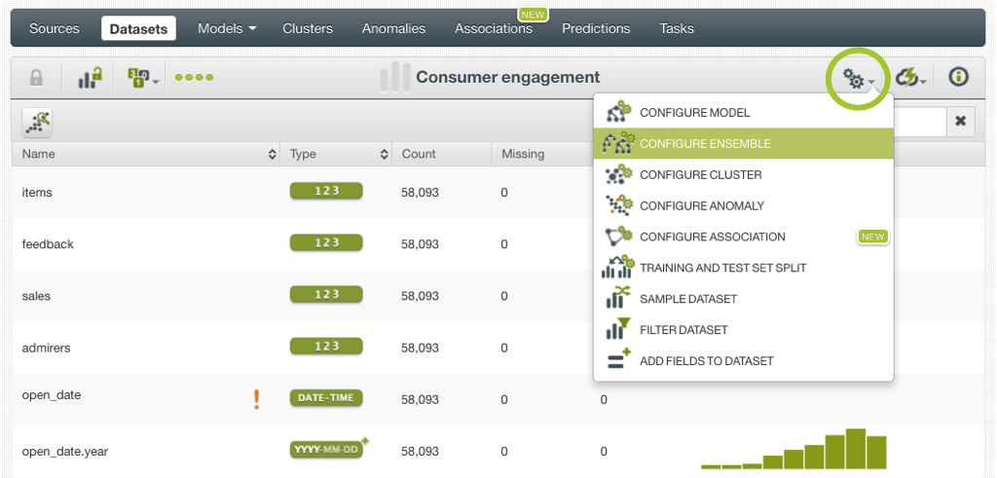Expand the Models tab dropdown
Viewport: 997px width, 478px height.
click(226, 28)
